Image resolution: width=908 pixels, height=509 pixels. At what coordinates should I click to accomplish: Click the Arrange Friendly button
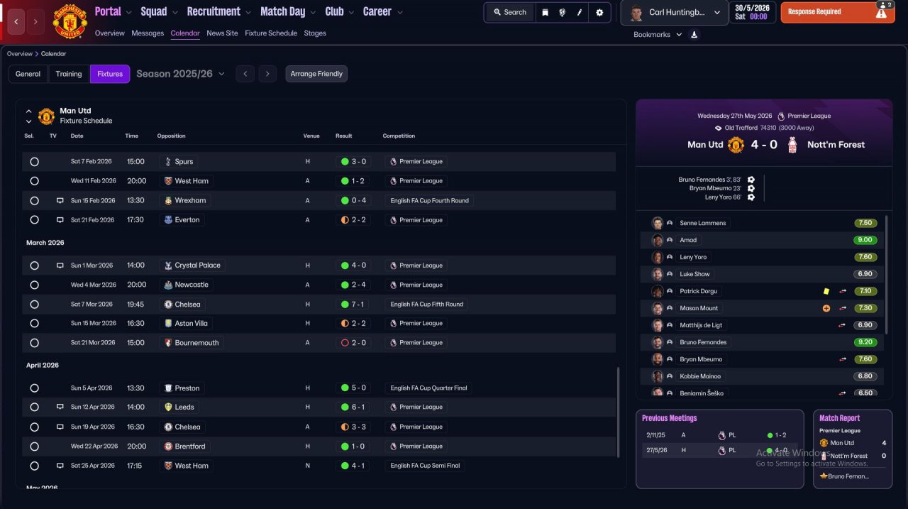[316, 74]
